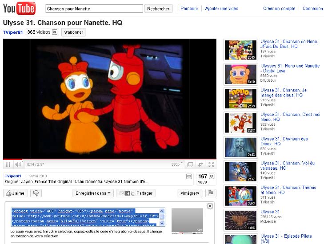Open the 360p quality menu
Image resolution: width=324 pixels, height=244 pixels.
click(177, 164)
